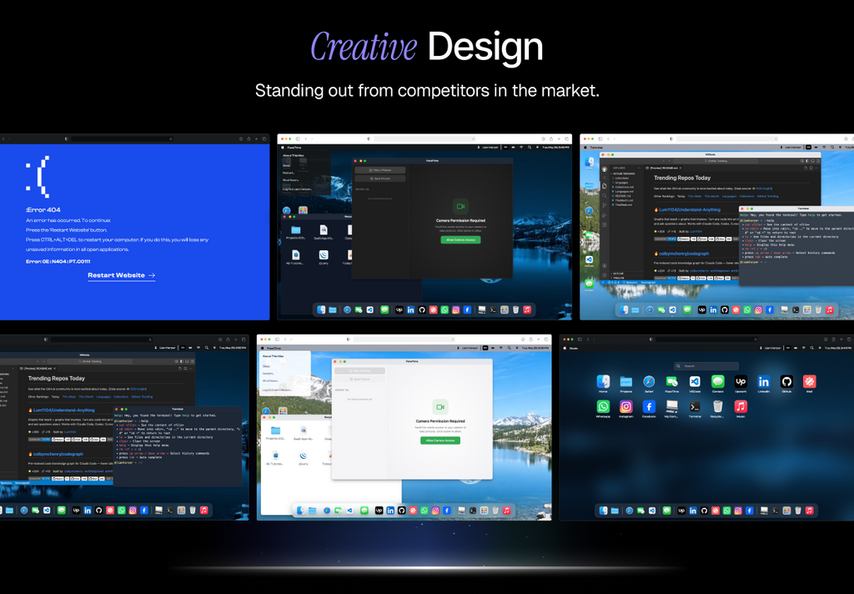Select About This Mac in dark Apple menu
This screenshot has width=854, height=594.
pos(294,155)
